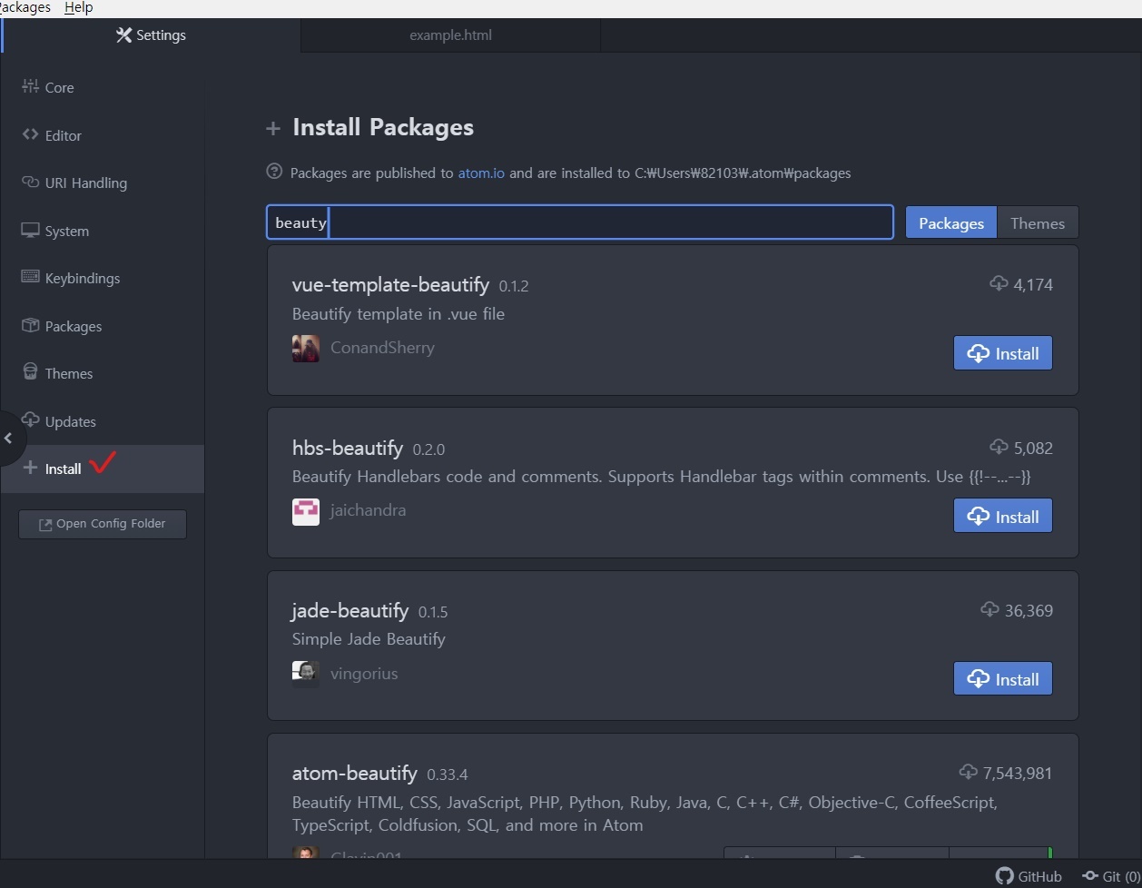The image size is (1142, 888).
Task: Click the Packages box icon
Action: 31,325
